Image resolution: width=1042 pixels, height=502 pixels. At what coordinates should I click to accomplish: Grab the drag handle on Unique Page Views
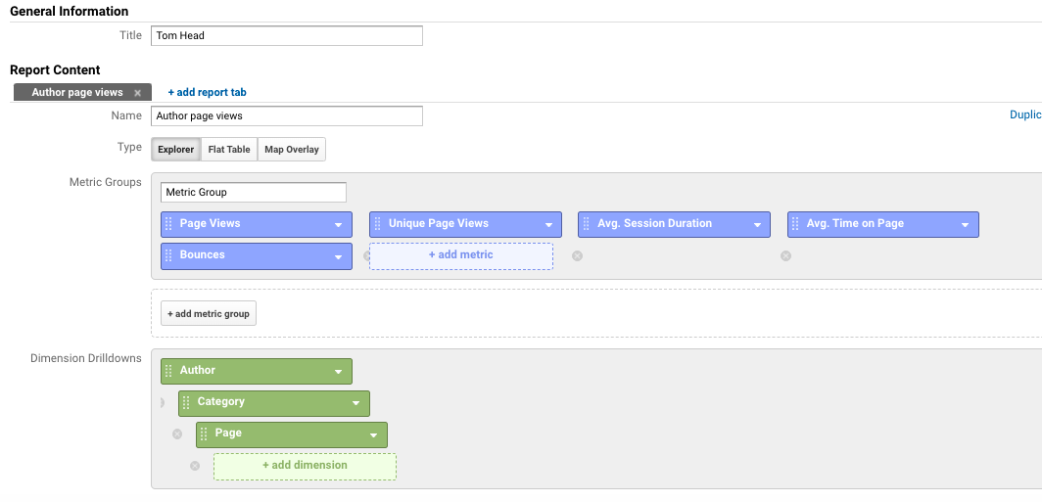coord(377,224)
